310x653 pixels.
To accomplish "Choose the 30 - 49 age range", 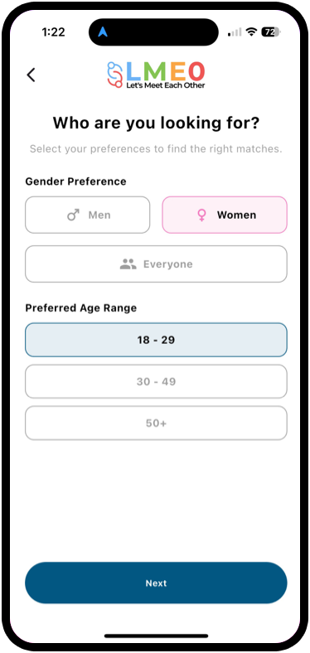I will (157, 381).
